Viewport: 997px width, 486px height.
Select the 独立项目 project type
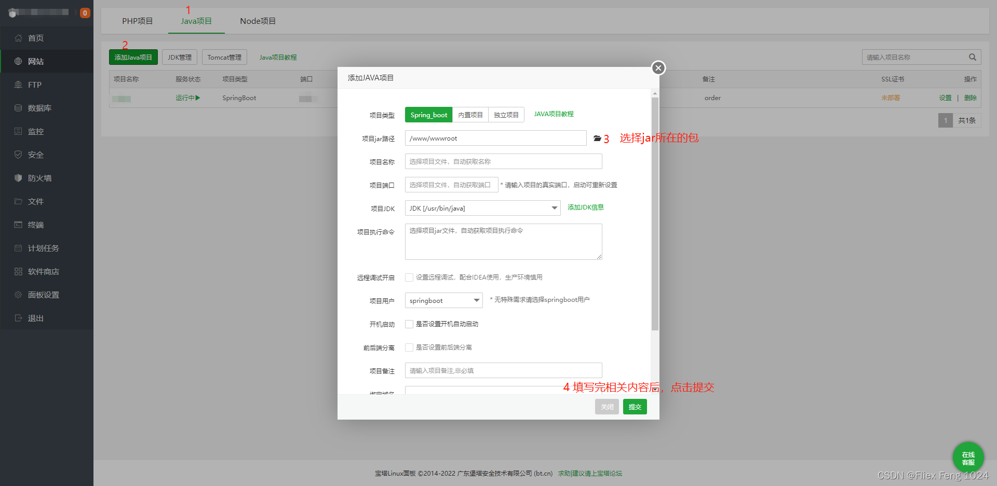[506, 115]
